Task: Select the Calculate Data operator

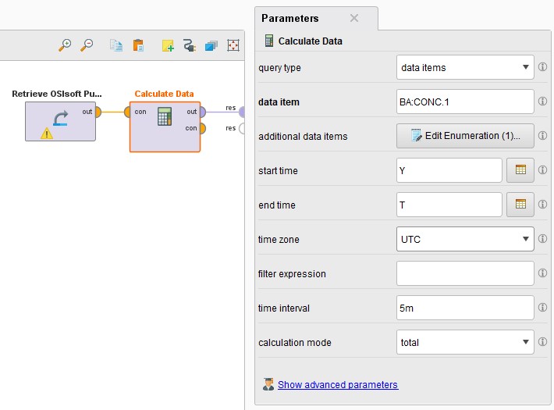Action: click(165, 126)
